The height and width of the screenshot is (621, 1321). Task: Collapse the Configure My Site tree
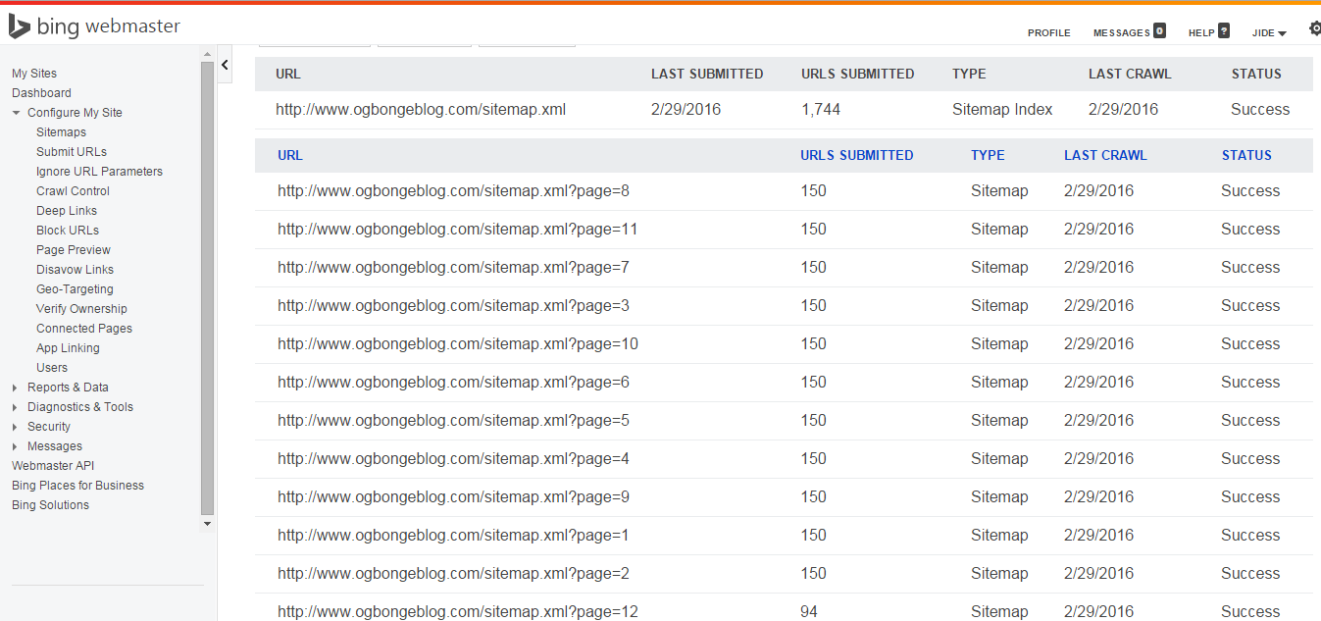coord(16,113)
